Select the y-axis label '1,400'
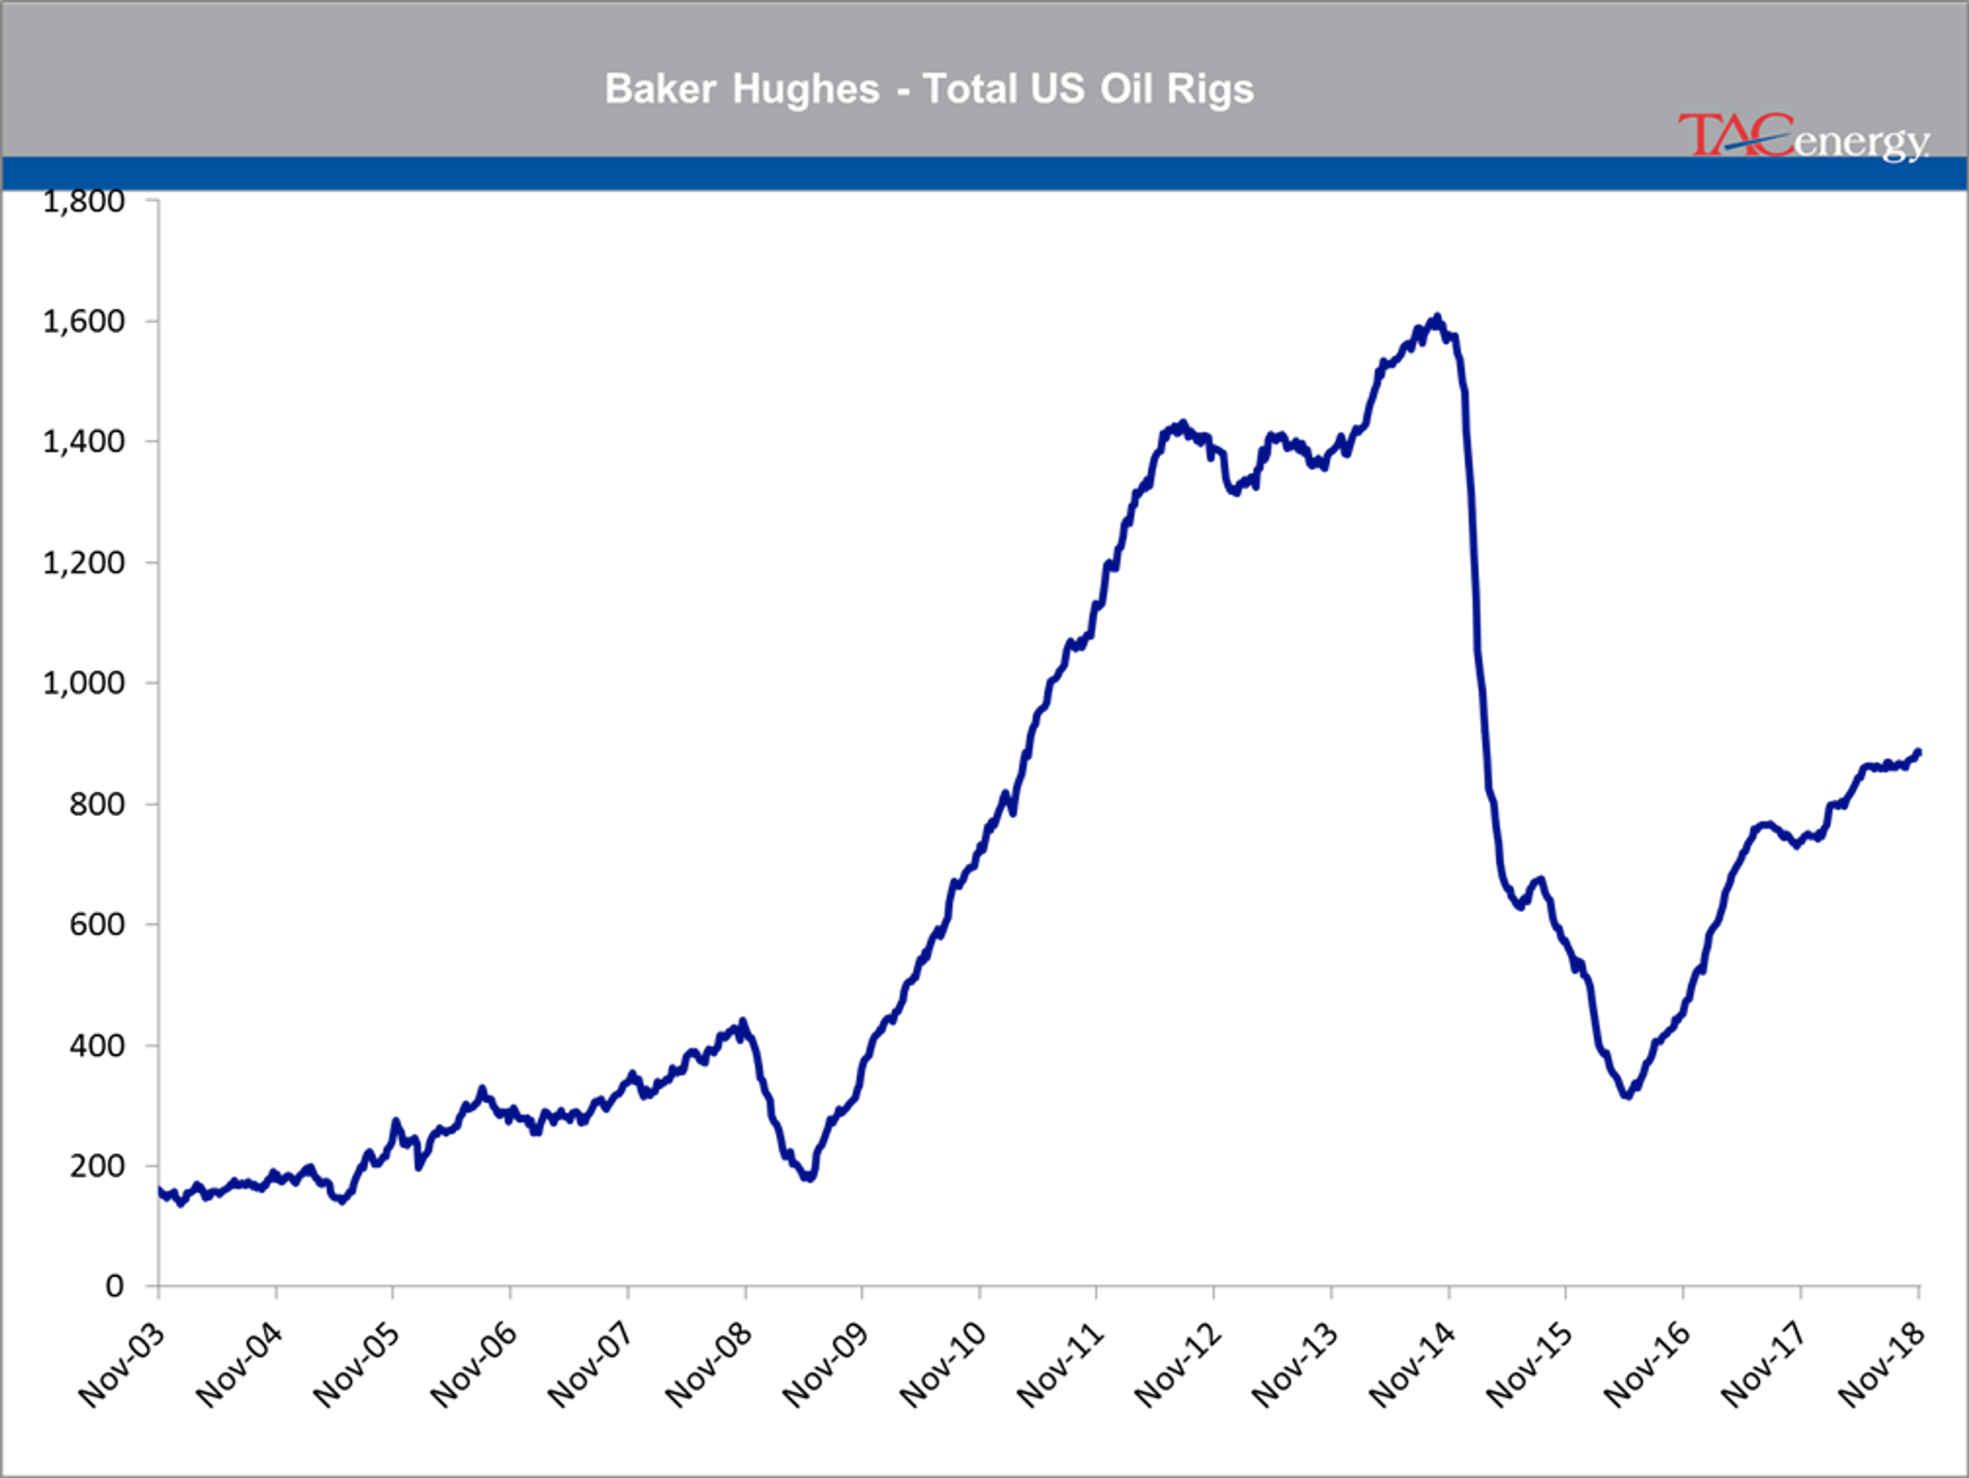Screen dimensions: 1969x1478 pos(85,441)
